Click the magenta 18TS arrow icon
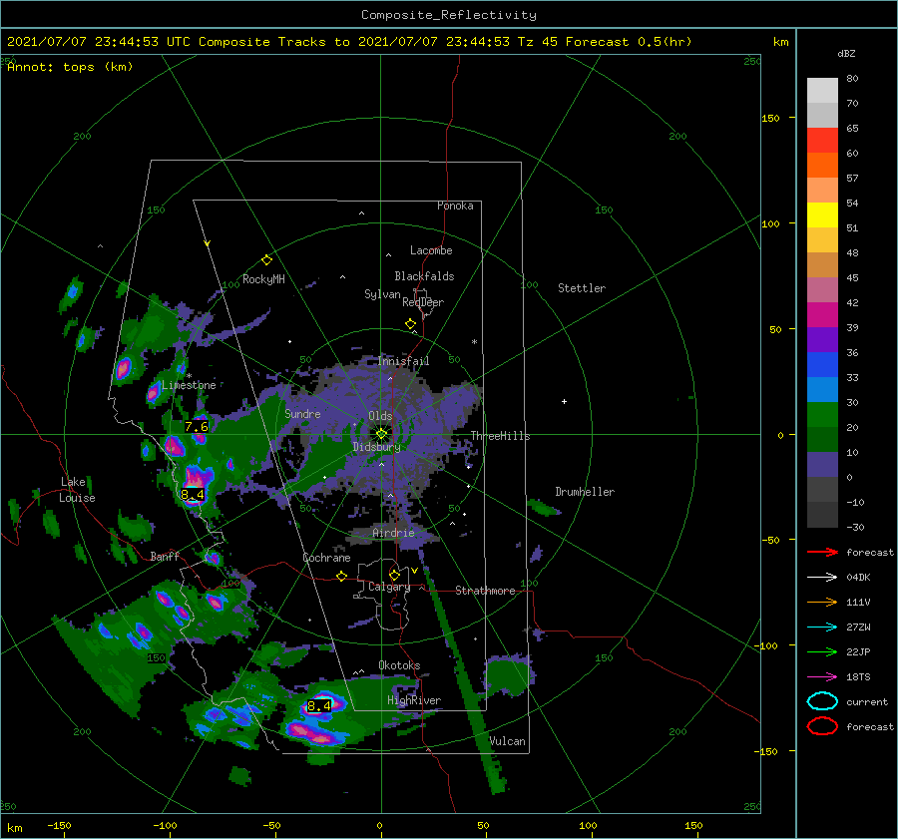This screenshot has width=898, height=839. (x=822, y=677)
